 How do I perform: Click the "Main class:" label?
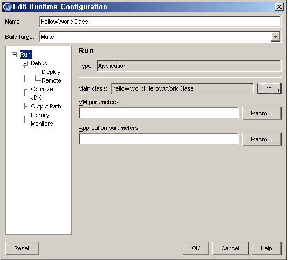coord(93,89)
